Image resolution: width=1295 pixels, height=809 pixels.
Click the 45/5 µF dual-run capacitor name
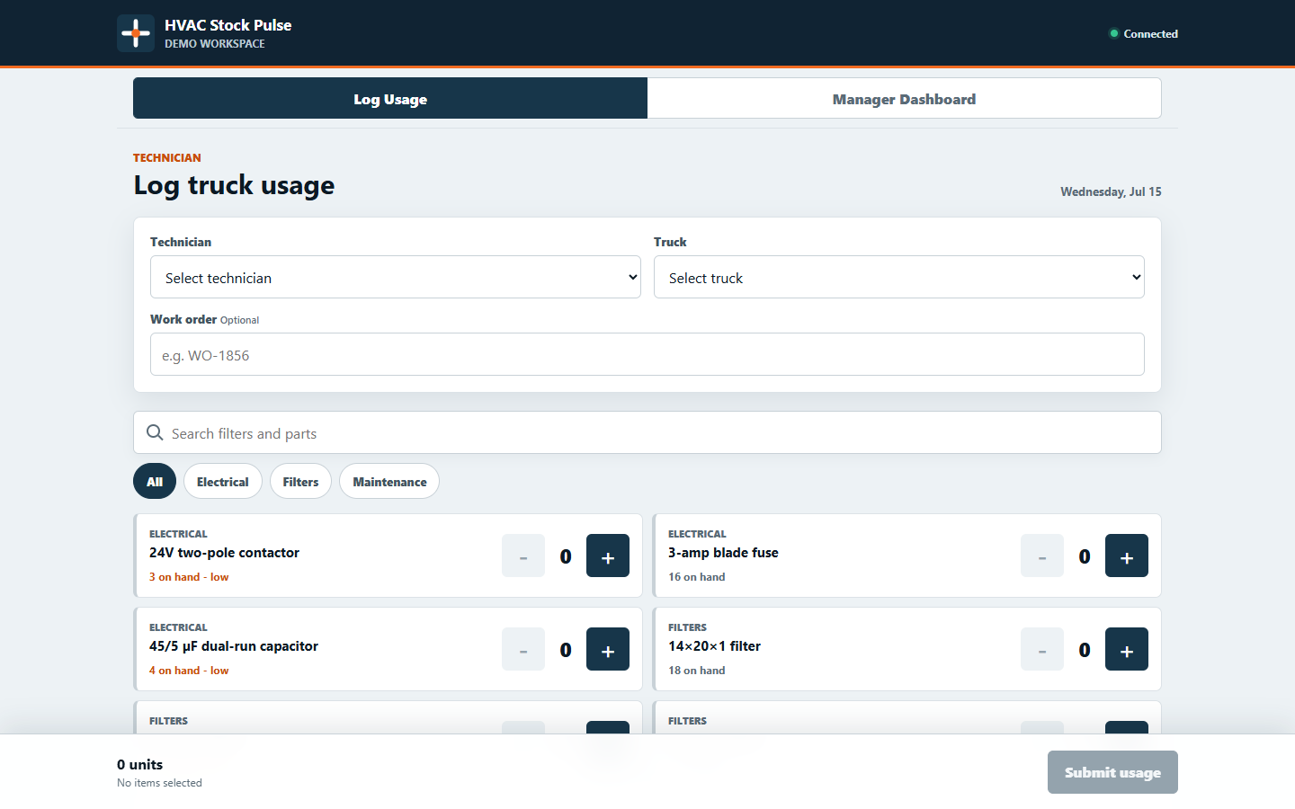(234, 646)
